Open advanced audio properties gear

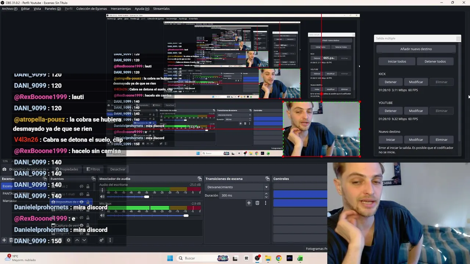(x=101, y=240)
